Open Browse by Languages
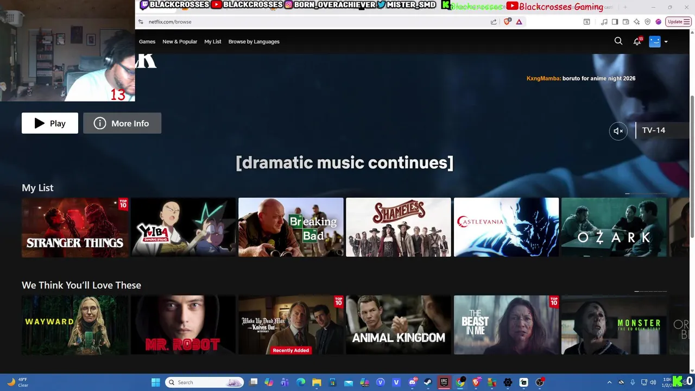The height and width of the screenshot is (391, 695). click(254, 41)
